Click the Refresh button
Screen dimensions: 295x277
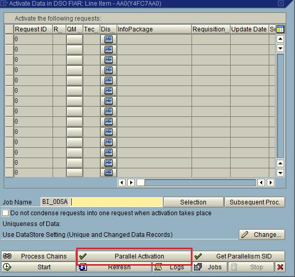(x=114, y=267)
